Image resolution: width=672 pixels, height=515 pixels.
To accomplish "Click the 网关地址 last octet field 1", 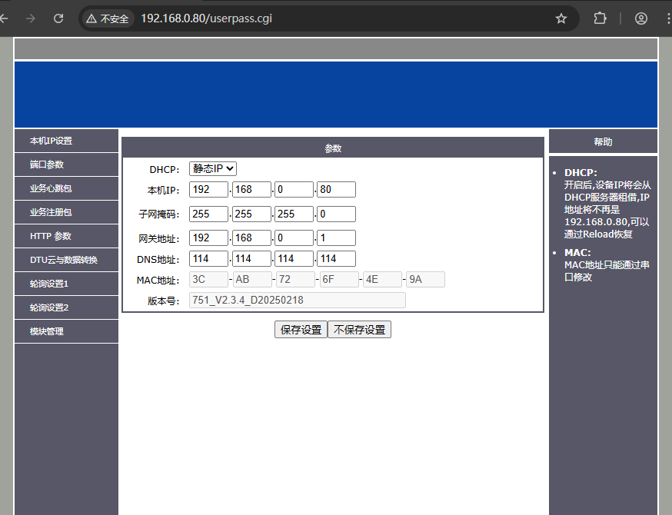I will pos(336,238).
